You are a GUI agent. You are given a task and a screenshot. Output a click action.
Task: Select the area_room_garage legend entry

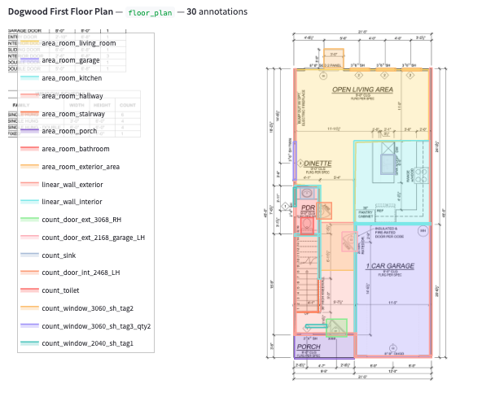pos(60,60)
